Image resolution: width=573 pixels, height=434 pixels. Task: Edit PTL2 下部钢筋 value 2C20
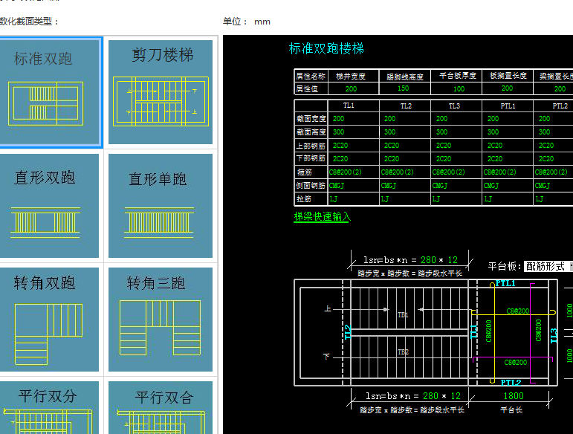click(546, 158)
